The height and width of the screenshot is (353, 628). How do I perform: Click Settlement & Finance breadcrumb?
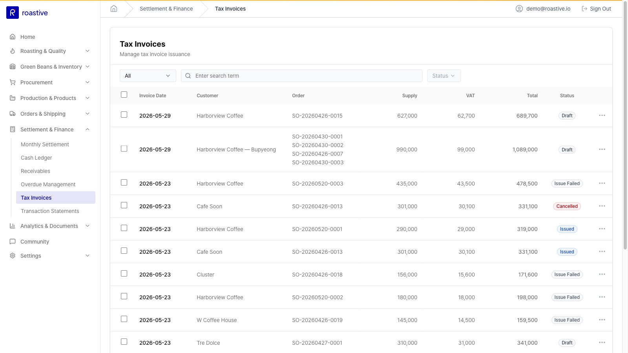(x=166, y=9)
